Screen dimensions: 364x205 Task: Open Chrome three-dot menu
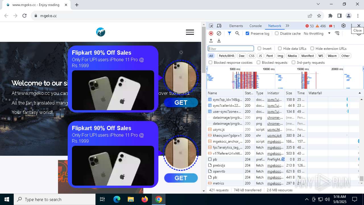pos(358,16)
